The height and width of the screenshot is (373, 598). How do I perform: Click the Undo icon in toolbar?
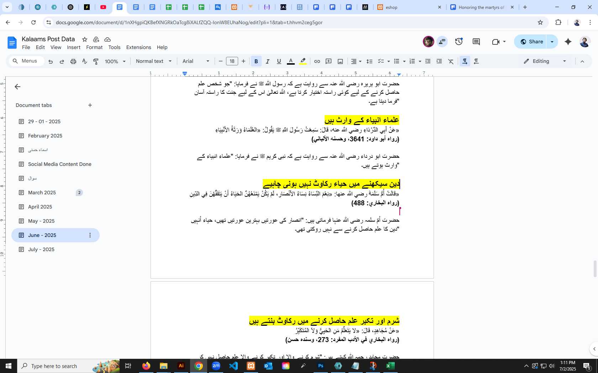pos(51,61)
